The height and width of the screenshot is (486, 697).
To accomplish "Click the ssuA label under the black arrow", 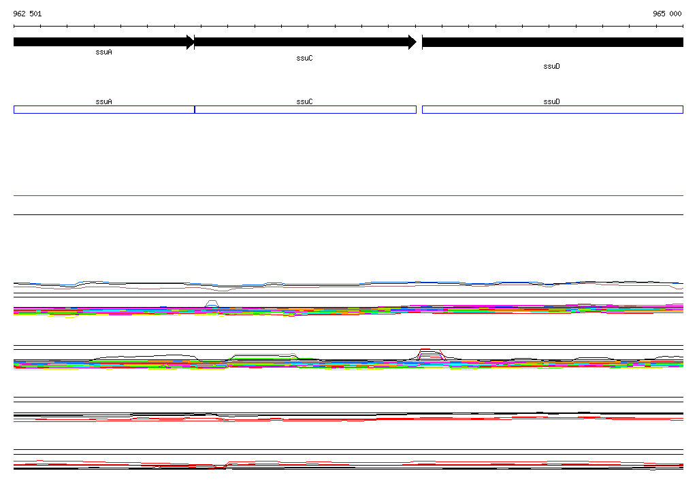I will tap(104, 52).
